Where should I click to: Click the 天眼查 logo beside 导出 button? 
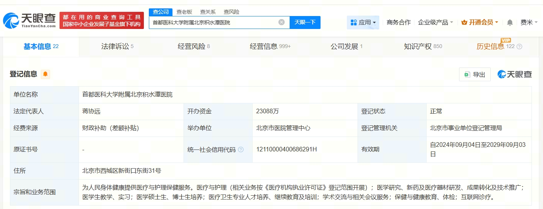[x=514, y=74]
